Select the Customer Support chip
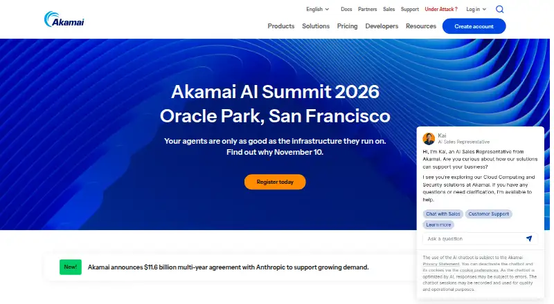Viewport: 554px width, 304px height. coord(488,213)
